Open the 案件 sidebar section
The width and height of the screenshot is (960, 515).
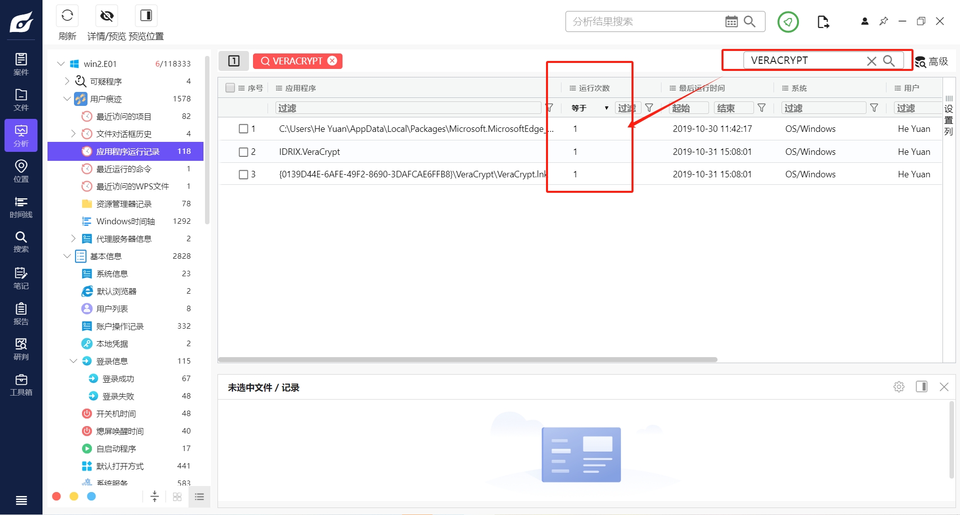click(21, 64)
